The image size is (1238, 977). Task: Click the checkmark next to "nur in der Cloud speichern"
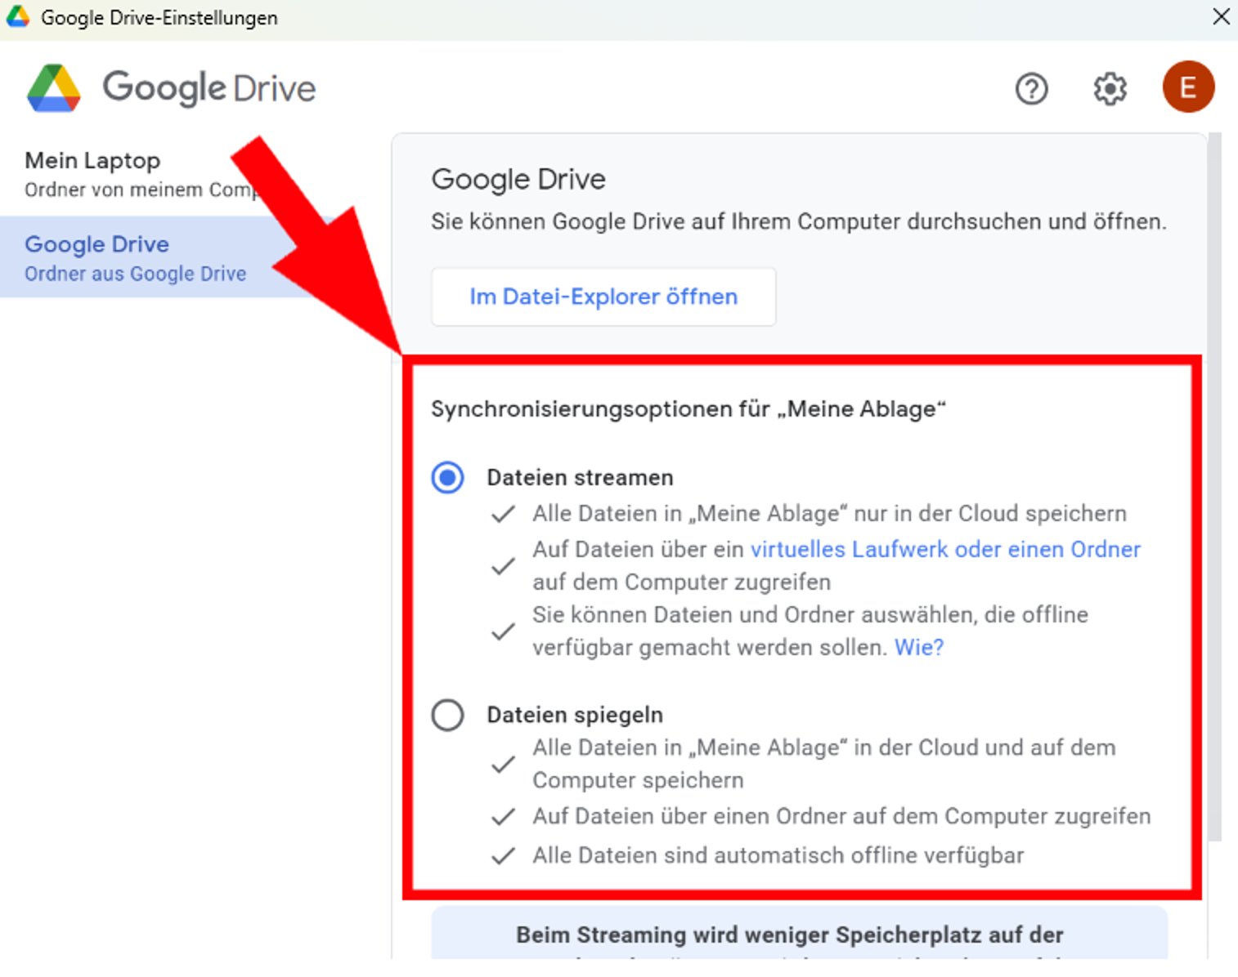click(x=503, y=515)
